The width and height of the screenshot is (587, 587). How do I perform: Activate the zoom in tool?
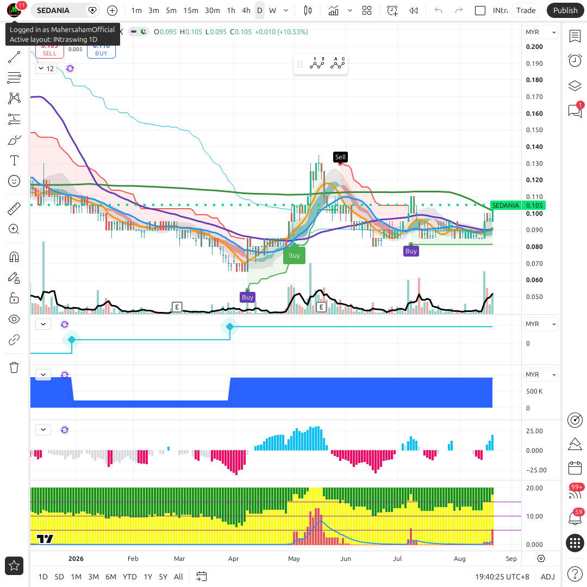coord(14,229)
